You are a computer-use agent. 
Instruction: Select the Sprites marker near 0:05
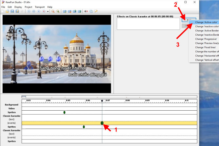[64, 112]
